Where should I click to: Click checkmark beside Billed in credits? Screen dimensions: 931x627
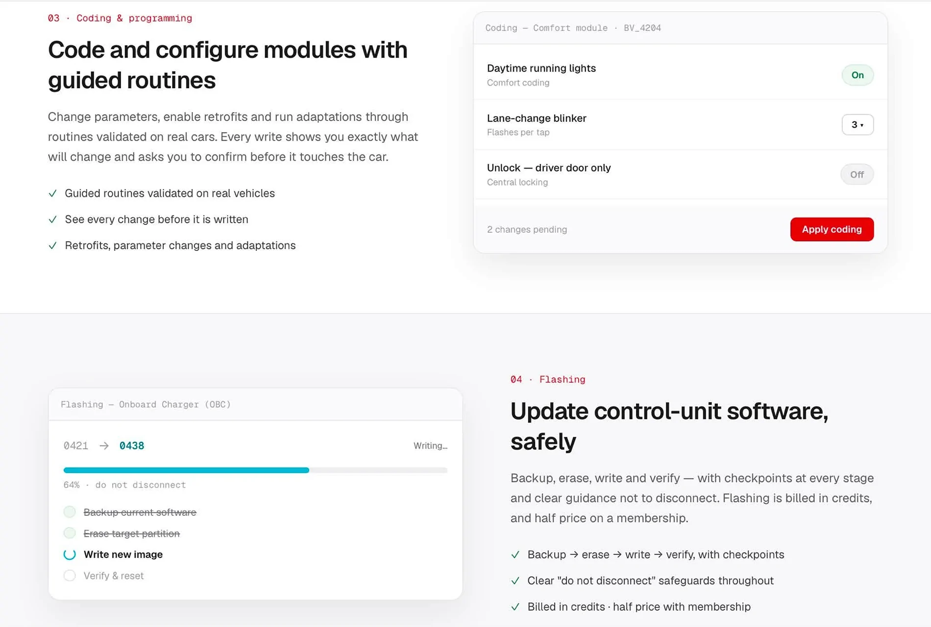pos(515,607)
